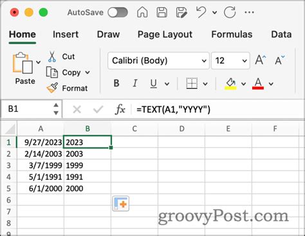Toggle Underline formatting
The height and width of the screenshot is (236, 305).
coord(153,84)
